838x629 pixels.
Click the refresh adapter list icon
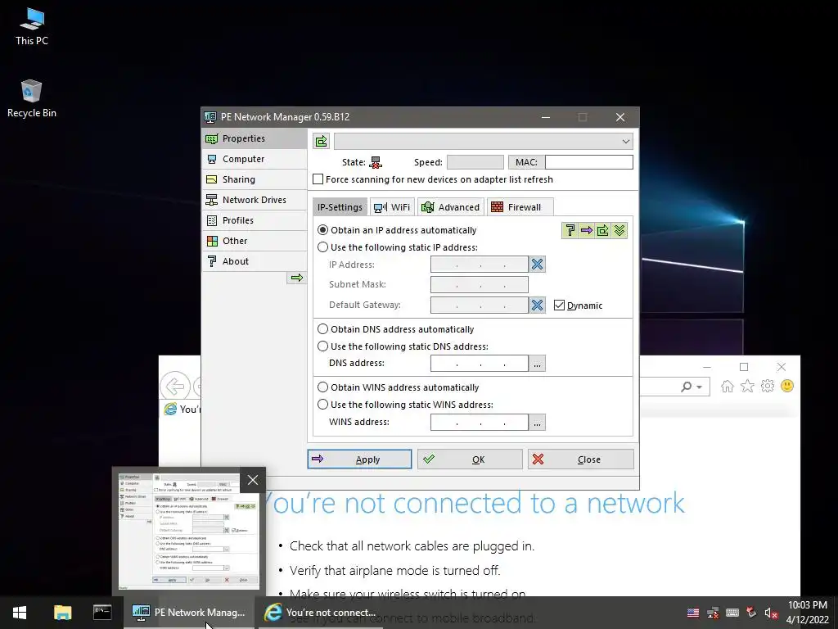321,141
